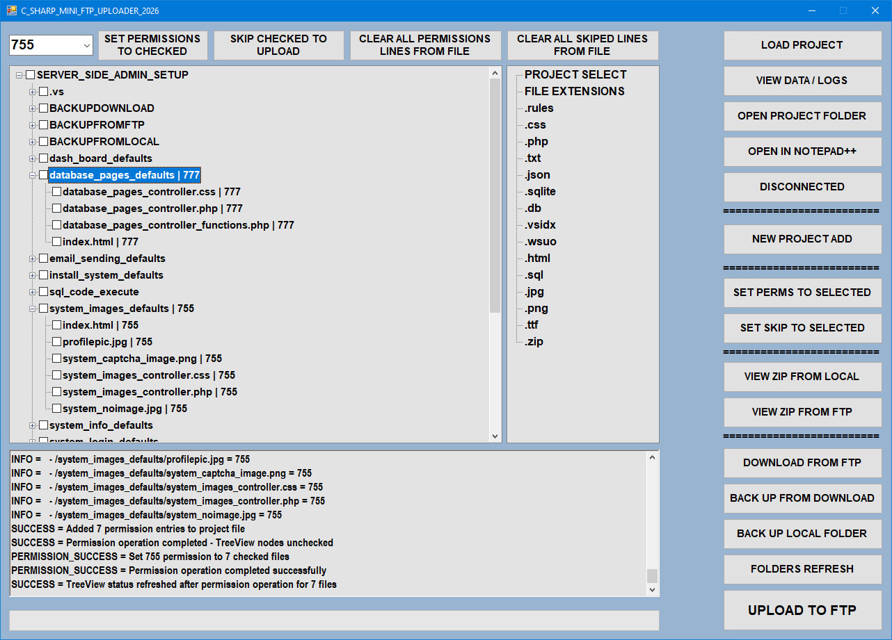Image resolution: width=892 pixels, height=640 pixels.
Task: Click SET PERMISSIONS TO CHECKED button
Action: tap(152, 45)
